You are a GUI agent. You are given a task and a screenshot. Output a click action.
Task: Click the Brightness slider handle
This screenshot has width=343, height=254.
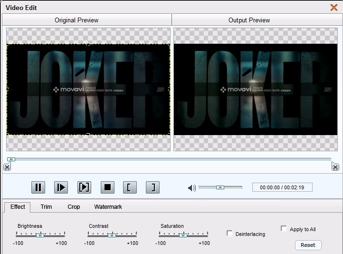point(40,235)
